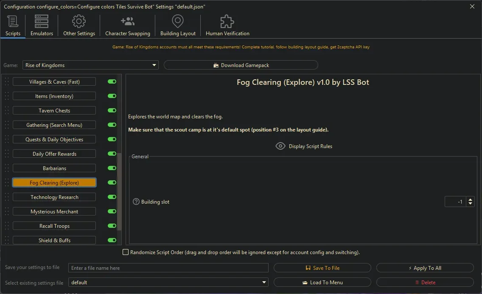Open Other Settings gear icon
The height and width of the screenshot is (294, 482).
coord(78,21)
